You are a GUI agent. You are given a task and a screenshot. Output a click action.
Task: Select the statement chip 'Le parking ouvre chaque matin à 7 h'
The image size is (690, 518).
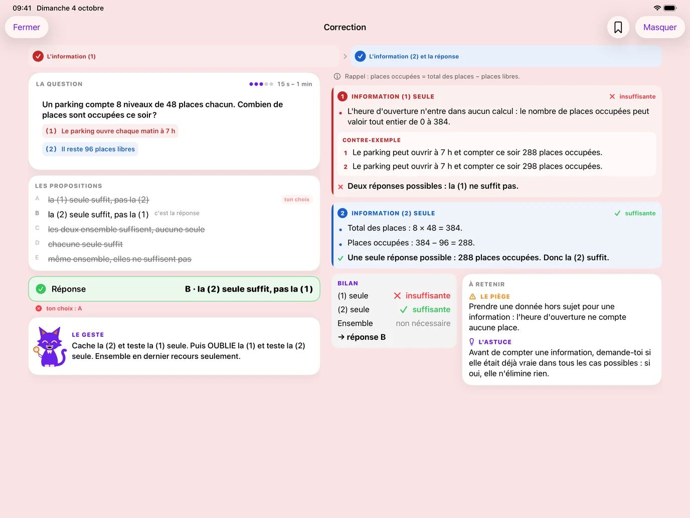pyautogui.click(x=110, y=131)
